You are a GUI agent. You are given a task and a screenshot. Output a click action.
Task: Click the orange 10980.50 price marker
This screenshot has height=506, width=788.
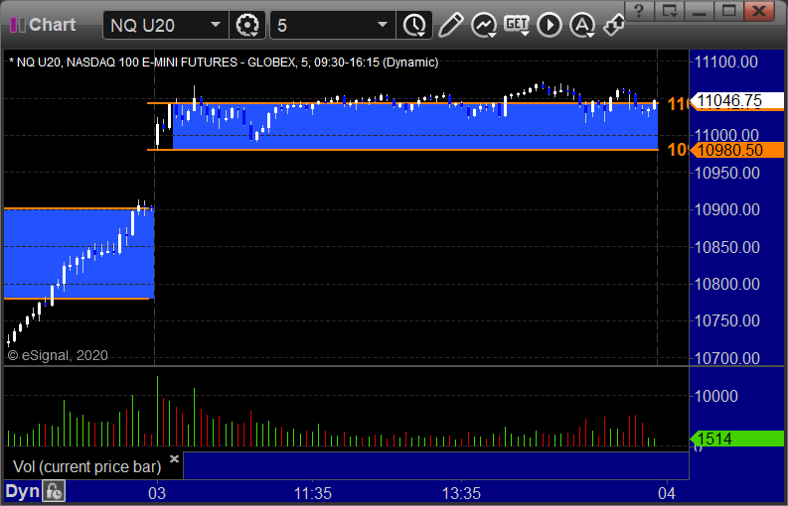point(736,150)
